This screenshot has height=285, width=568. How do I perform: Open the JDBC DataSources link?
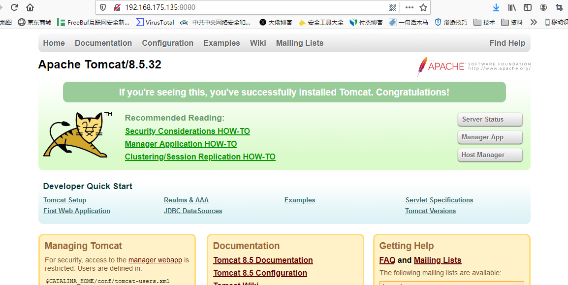coord(193,211)
